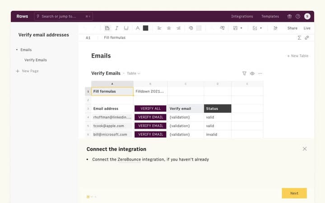
Task: Click the table filter icon
Action: 244,73
